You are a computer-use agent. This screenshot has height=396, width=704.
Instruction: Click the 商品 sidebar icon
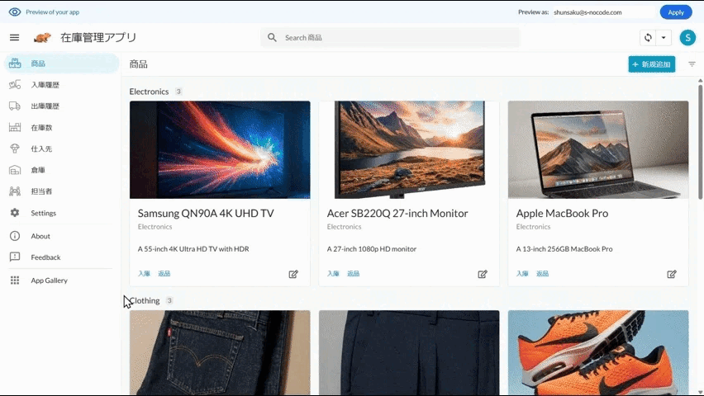pos(15,64)
